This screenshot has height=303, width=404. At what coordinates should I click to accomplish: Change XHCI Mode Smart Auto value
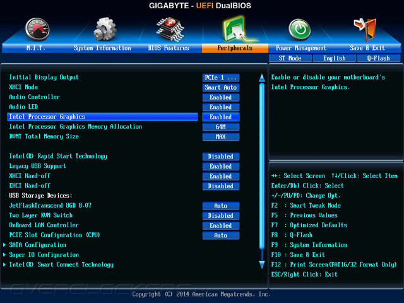pos(221,87)
